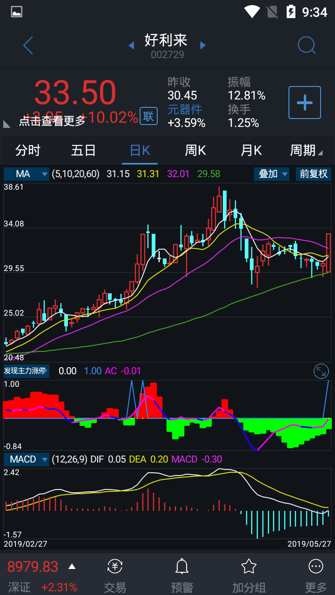Viewport: 335px width, 595px height.
Task: Tap 点击查看更多 to see more
Action: [52, 121]
